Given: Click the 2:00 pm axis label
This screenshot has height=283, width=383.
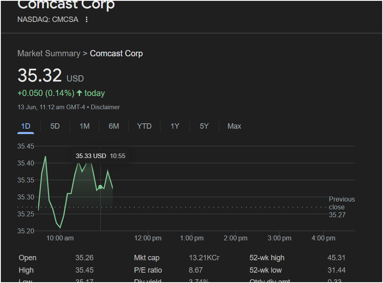Looking at the screenshot, I should point(235,238).
